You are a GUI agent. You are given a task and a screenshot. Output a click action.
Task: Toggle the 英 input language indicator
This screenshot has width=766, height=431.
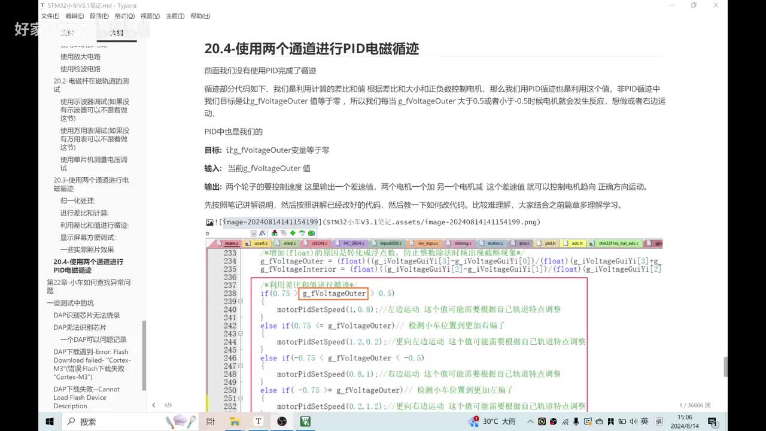click(645, 421)
